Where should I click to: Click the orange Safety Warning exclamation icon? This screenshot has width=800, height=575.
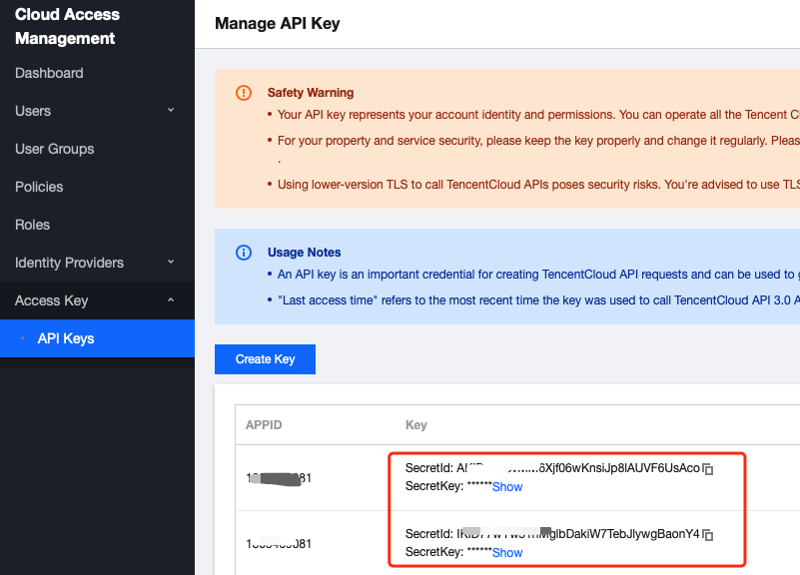(244, 93)
